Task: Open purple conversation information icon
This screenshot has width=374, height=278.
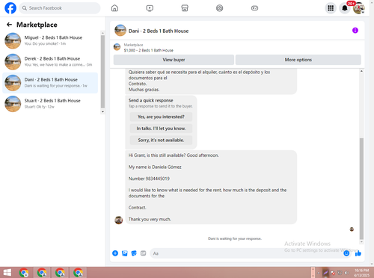Action: tap(355, 31)
